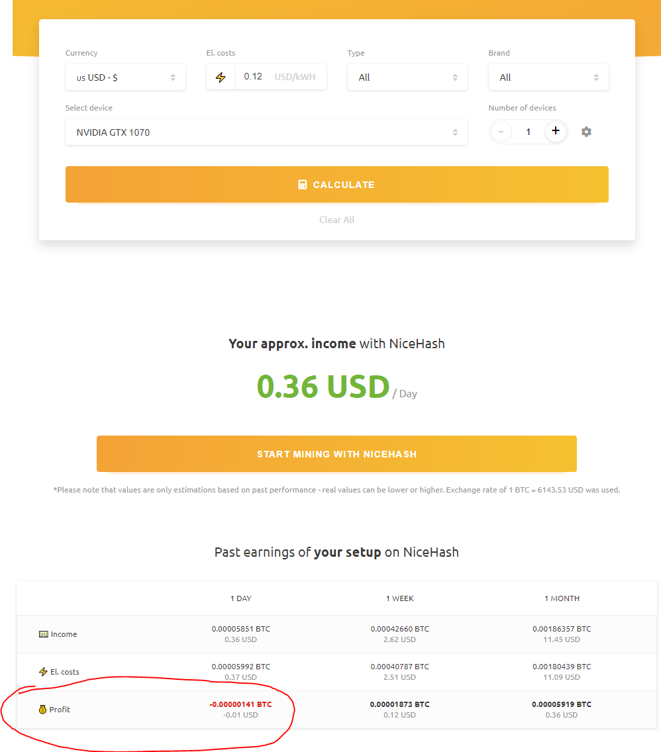Select the 1 MONTH column header
Screen dimensions: 661x752
pos(562,598)
